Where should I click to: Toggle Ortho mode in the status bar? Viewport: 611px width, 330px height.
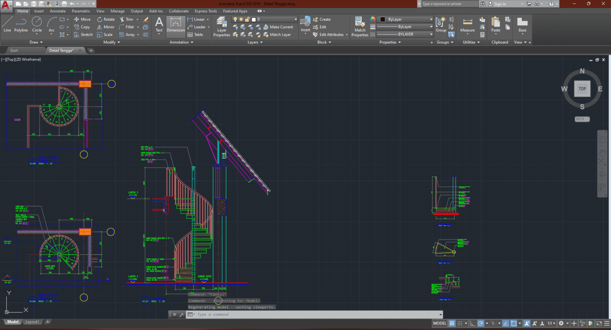[473, 323]
